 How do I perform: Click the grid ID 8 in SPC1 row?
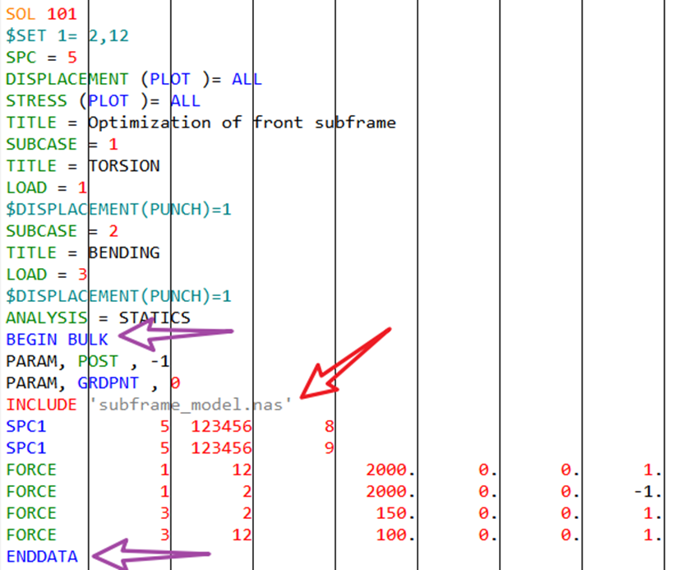click(329, 426)
